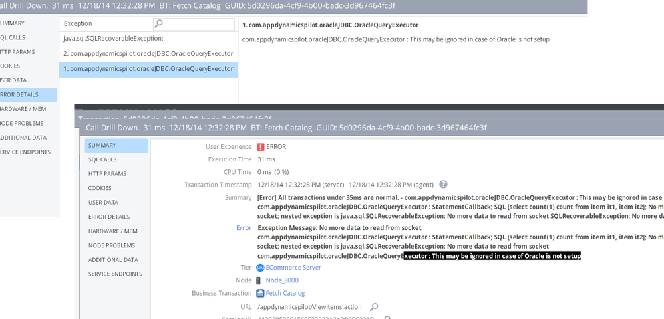
Task: Click the Exception column header
Action: [x=78, y=24]
